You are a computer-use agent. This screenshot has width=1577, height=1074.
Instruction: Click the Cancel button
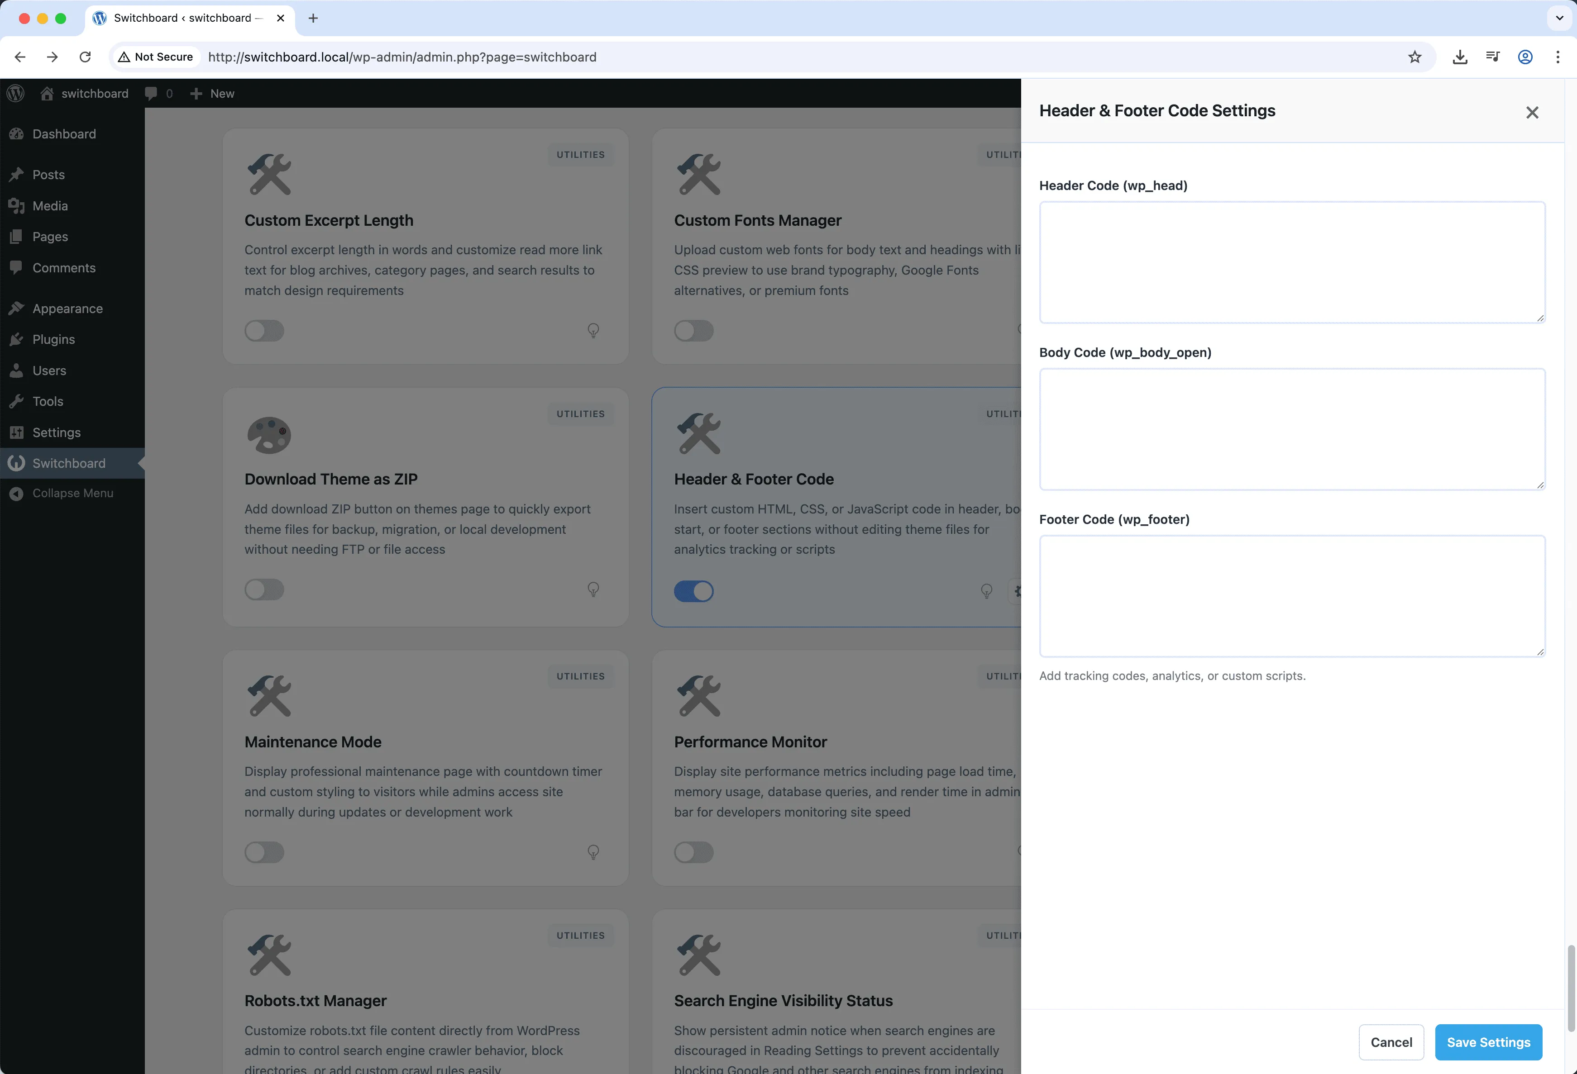click(x=1391, y=1042)
